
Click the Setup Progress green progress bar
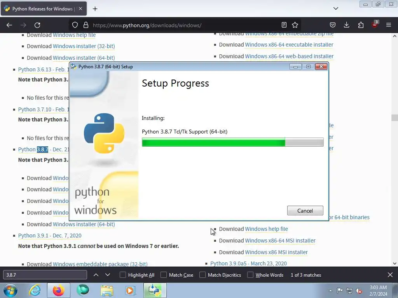(232, 142)
